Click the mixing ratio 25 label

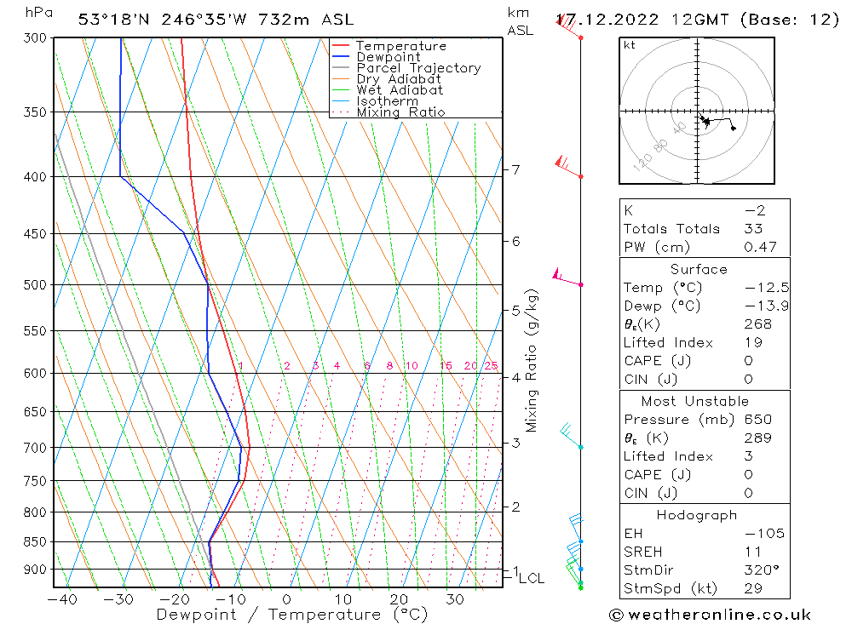[491, 365]
